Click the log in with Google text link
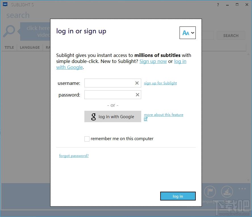This screenshot has height=217, width=252. (180, 62)
